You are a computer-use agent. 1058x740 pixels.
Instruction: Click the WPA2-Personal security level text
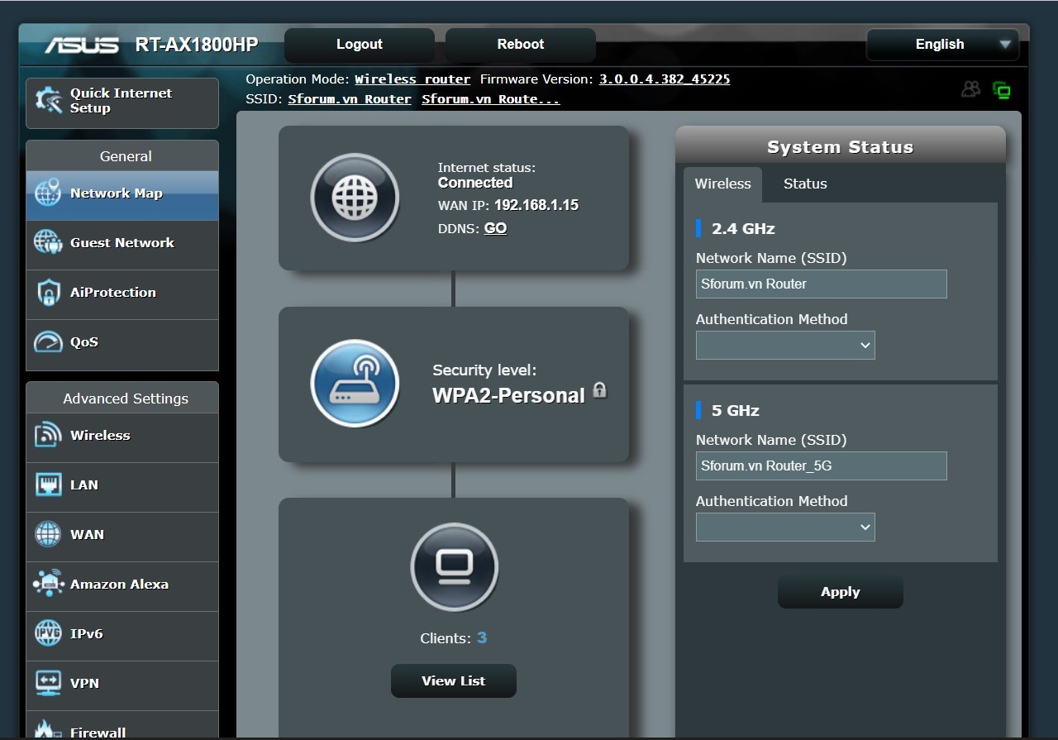(508, 395)
